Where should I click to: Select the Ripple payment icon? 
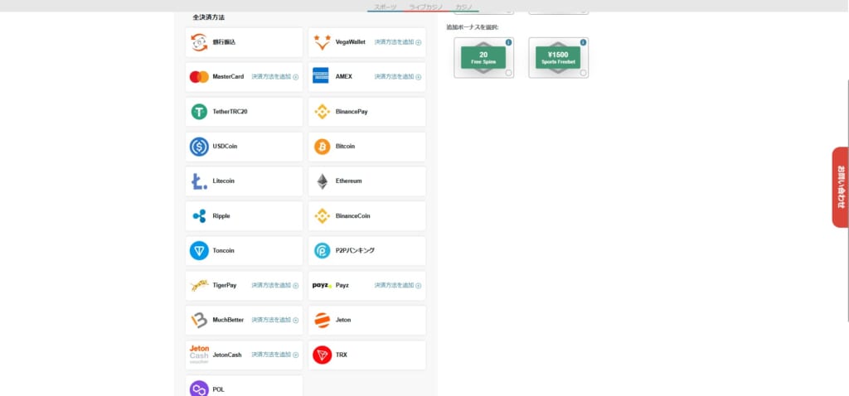click(199, 216)
